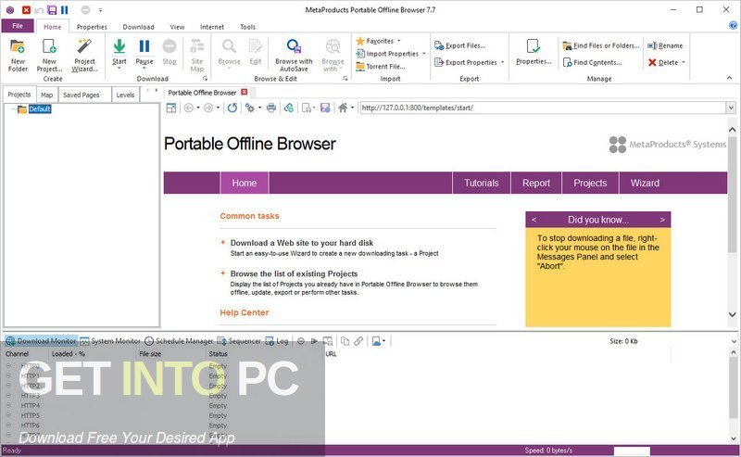The image size is (741, 457).
Task: Toggle the browser layout panel icon
Action: 171,108
